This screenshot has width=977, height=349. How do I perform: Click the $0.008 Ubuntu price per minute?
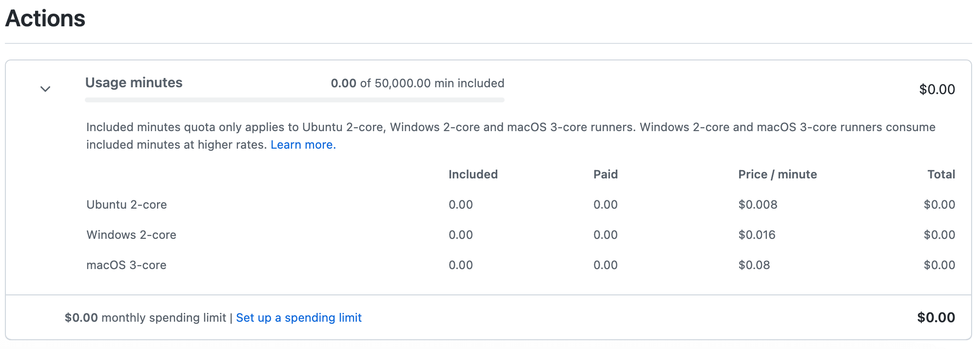758,205
